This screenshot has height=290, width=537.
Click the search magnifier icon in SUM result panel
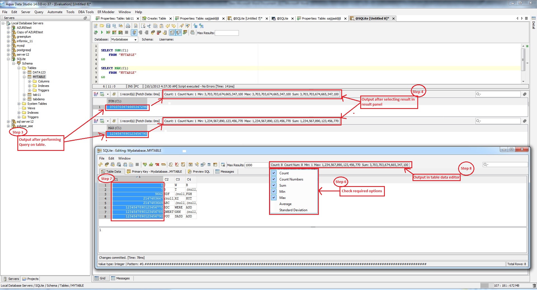(x=479, y=94)
